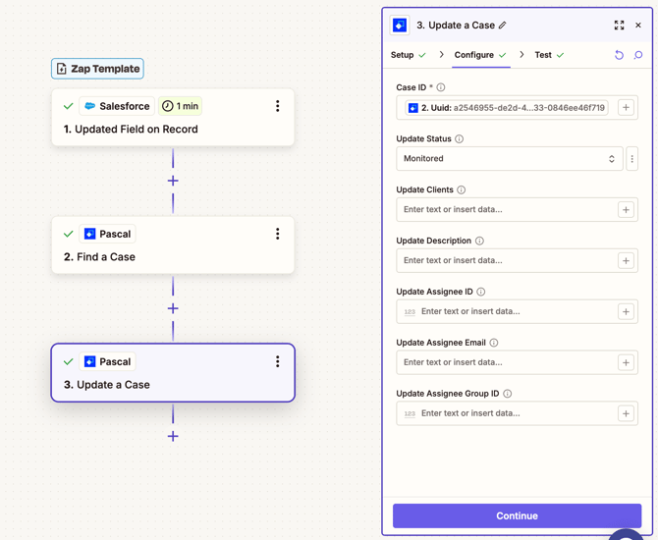Image resolution: width=658 pixels, height=540 pixels.
Task: Click the pencil icon to rename step
Action: coord(503,26)
